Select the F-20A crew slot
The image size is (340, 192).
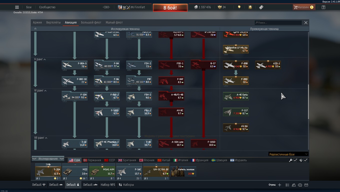(x=48, y=171)
